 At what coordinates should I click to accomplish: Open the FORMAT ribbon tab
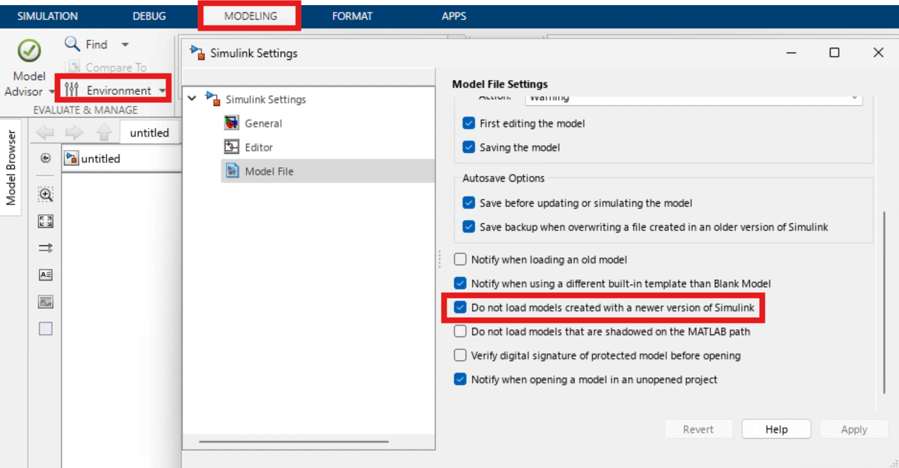click(352, 16)
